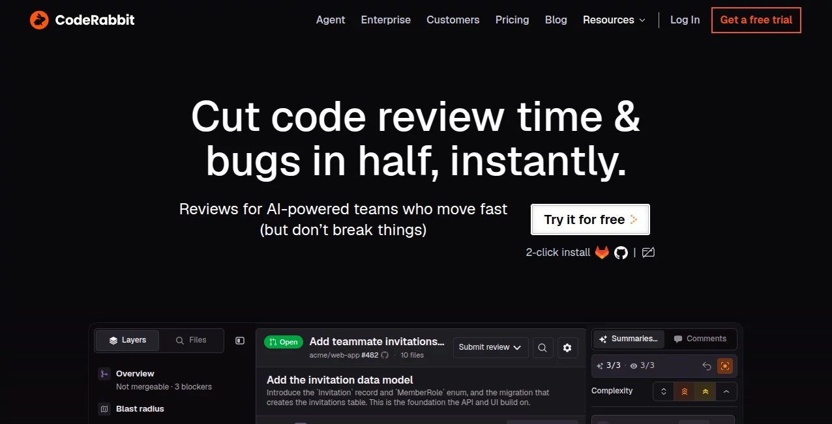Open the Summaries tab
This screenshot has height=424, width=832.
click(x=629, y=339)
